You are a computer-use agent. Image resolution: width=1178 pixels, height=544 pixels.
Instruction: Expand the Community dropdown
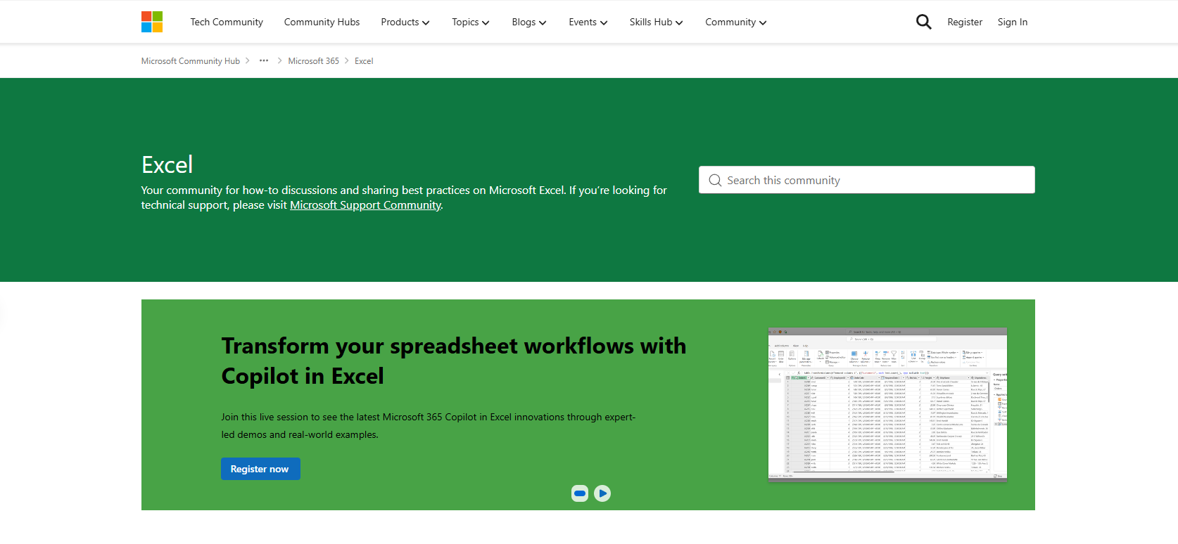(736, 22)
